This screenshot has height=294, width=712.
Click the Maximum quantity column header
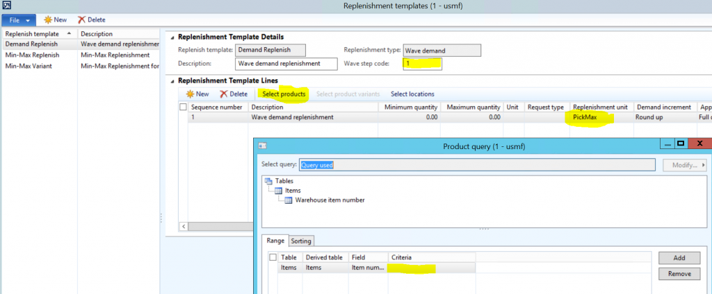(x=472, y=107)
